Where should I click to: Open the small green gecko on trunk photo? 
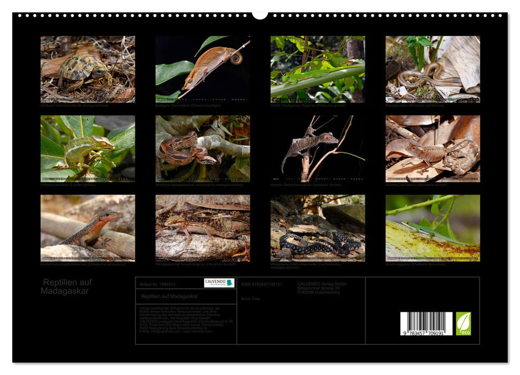(433, 228)
